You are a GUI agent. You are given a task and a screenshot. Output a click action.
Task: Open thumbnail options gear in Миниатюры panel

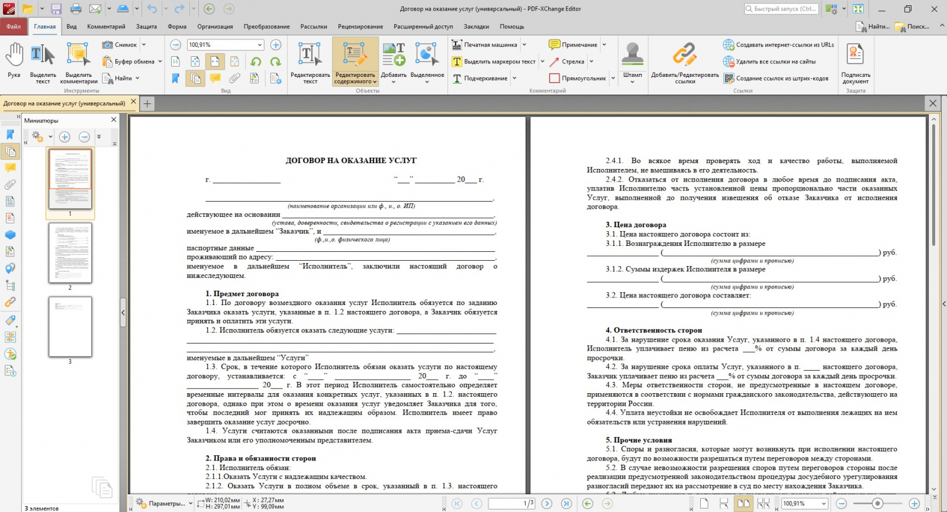click(x=39, y=137)
